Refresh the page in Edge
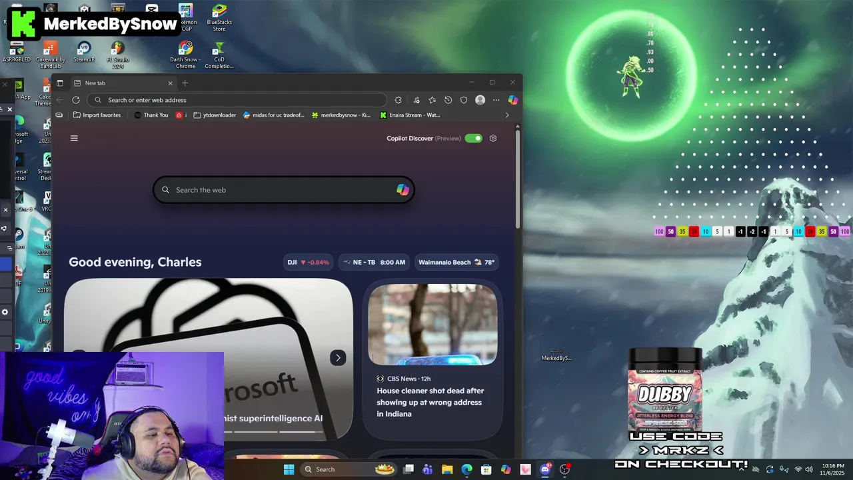 click(x=76, y=100)
